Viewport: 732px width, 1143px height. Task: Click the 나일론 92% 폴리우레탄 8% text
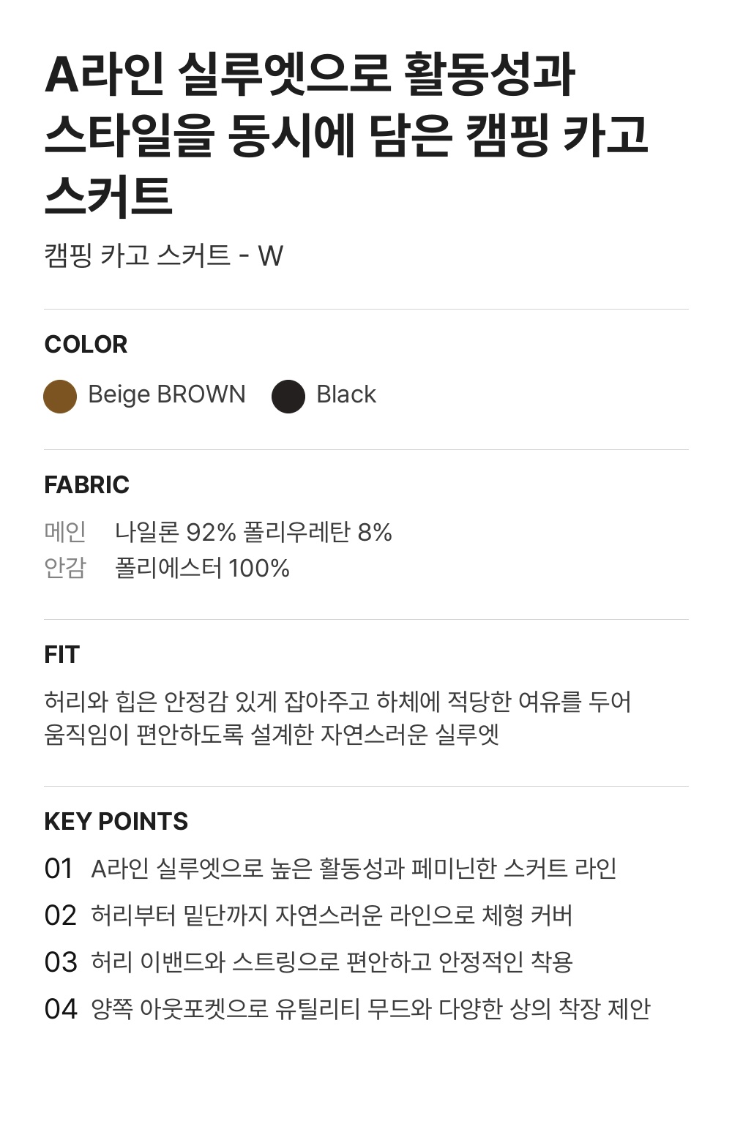point(253,532)
